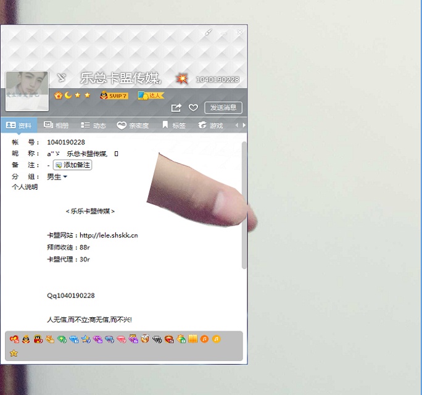Click the 拜师收徒：88r line

(68, 247)
